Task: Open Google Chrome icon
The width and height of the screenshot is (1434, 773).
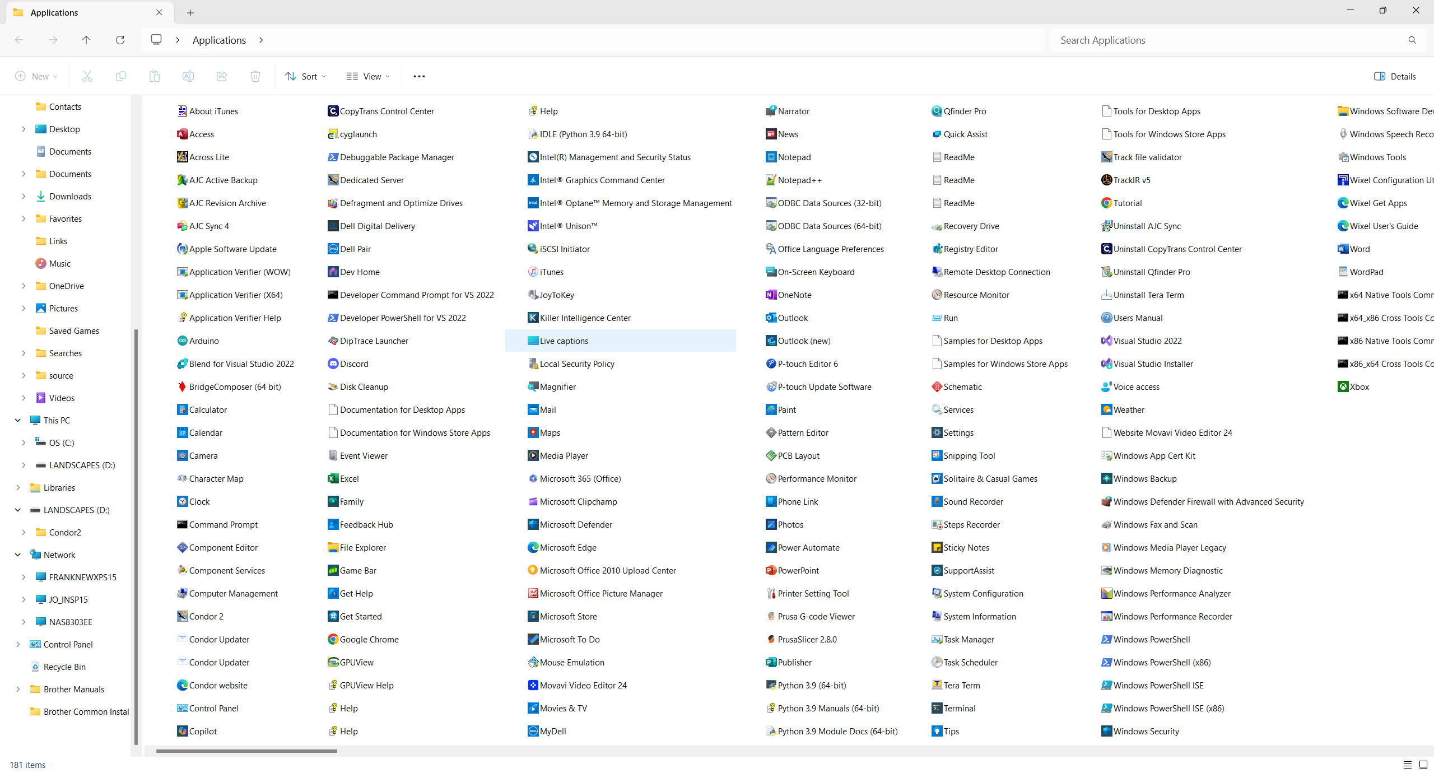Action: 333,639
